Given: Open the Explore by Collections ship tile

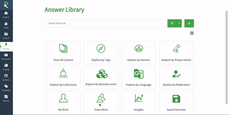Looking at the screenshot, I should tap(63, 77).
